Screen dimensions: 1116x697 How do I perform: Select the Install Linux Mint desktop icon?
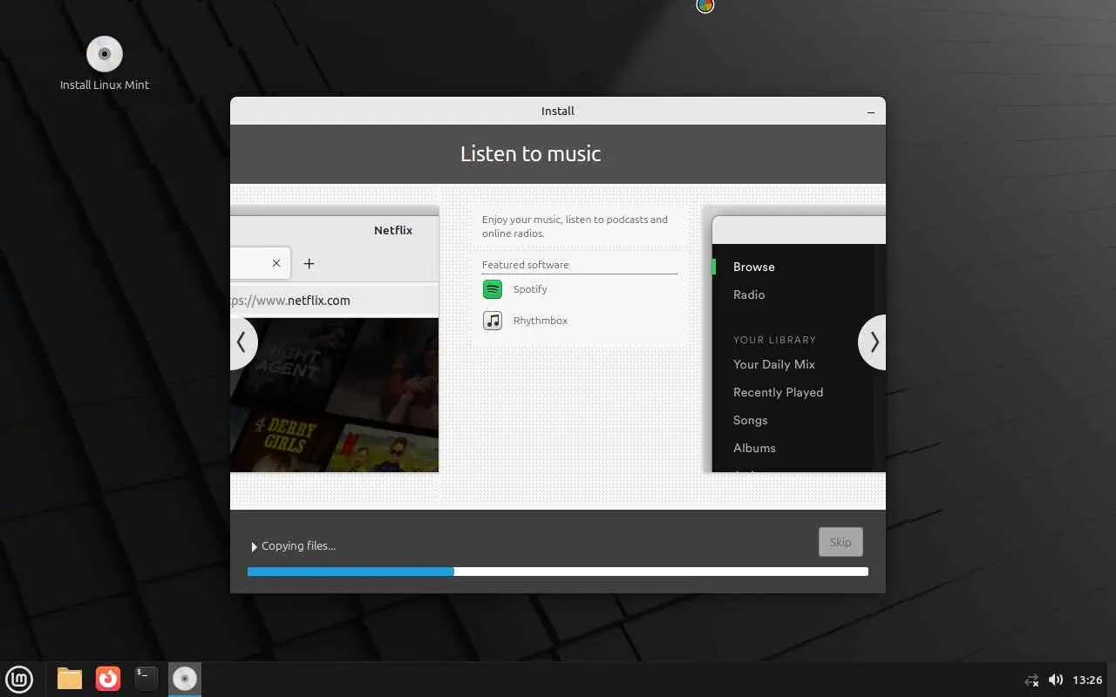pyautogui.click(x=105, y=63)
